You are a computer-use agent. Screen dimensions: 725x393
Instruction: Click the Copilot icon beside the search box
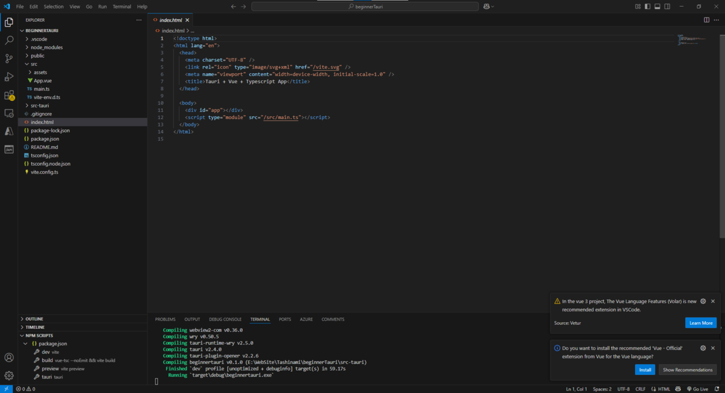[487, 7]
